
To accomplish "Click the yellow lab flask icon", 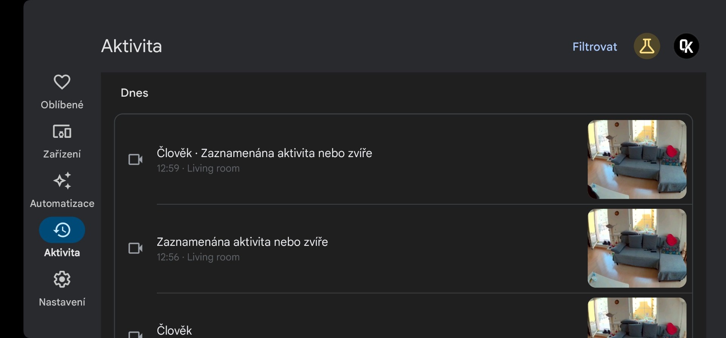I will 647,46.
